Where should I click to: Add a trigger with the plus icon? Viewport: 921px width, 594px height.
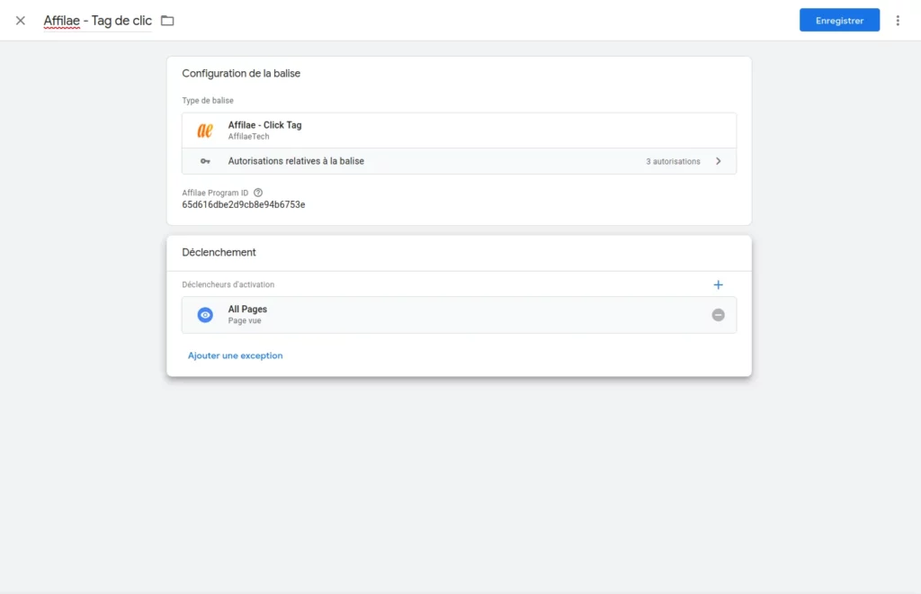(718, 285)
